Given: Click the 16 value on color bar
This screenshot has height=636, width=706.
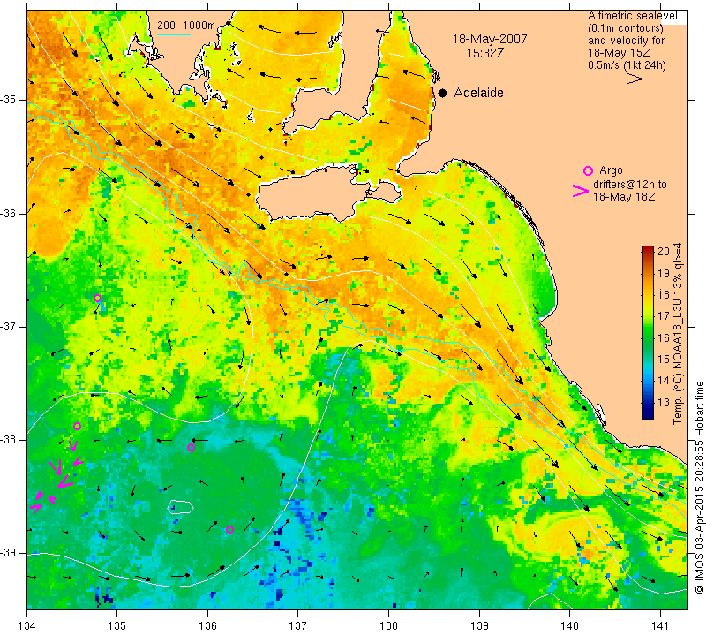Looking at the screenshot, I should point(664,337).
